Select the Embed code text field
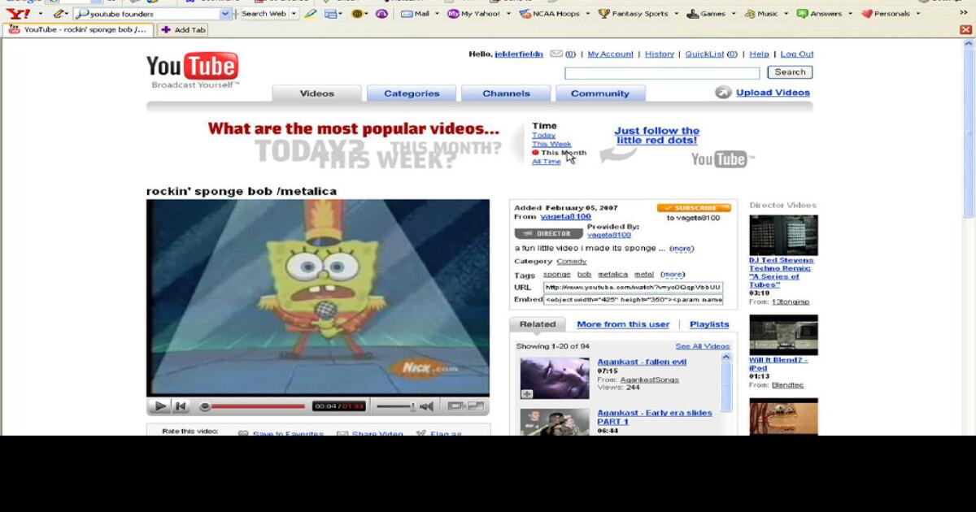The image size is (976, 512). [x=634, y=299]
